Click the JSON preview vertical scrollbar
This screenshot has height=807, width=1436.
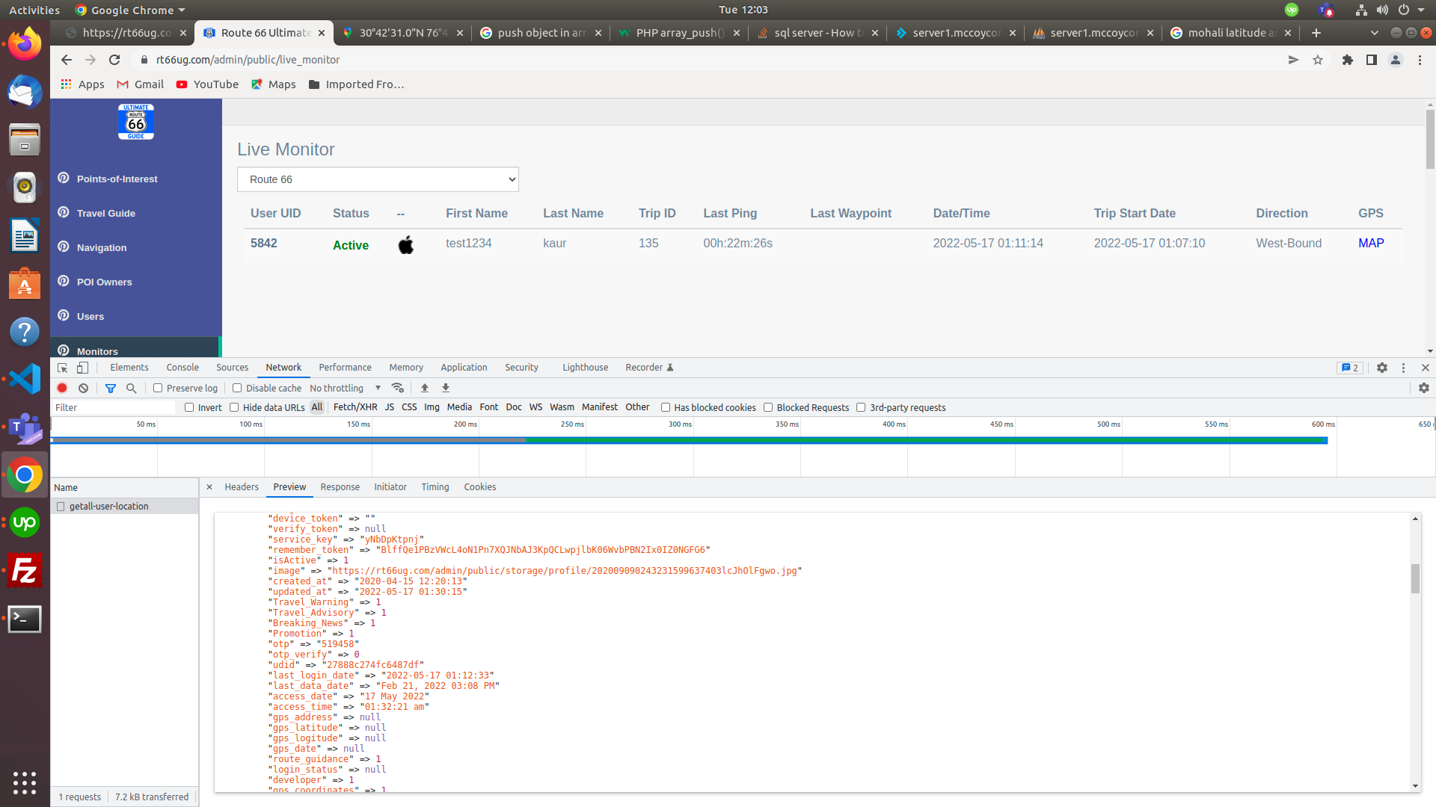(x=1415, y=579)
